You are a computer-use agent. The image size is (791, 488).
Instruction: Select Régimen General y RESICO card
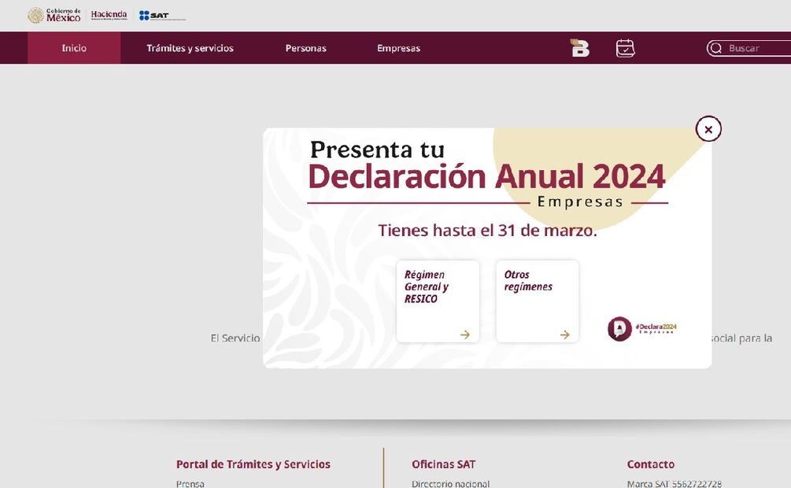coord(438,301)
